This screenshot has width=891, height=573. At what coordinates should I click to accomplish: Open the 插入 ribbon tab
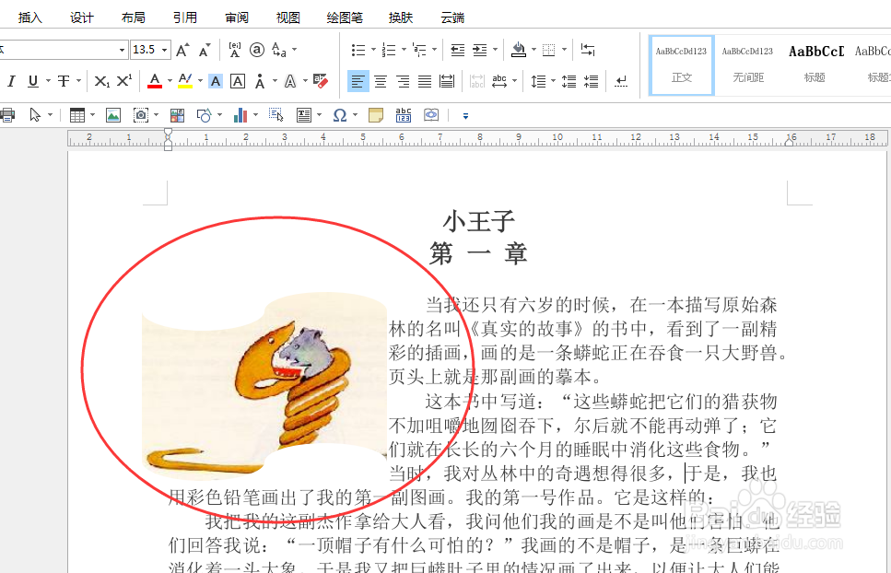click(x=30, y=18)
